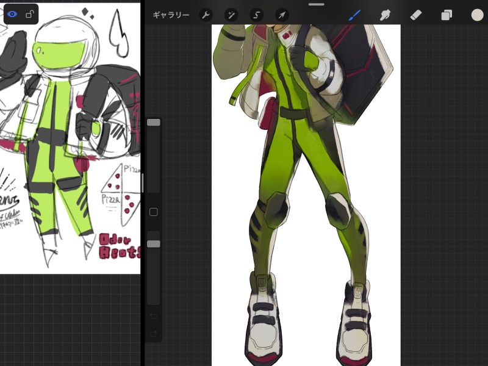Toggle reference window visibility eye icon
The width and height of the screenshot is (488, 366).
(12, 14)
